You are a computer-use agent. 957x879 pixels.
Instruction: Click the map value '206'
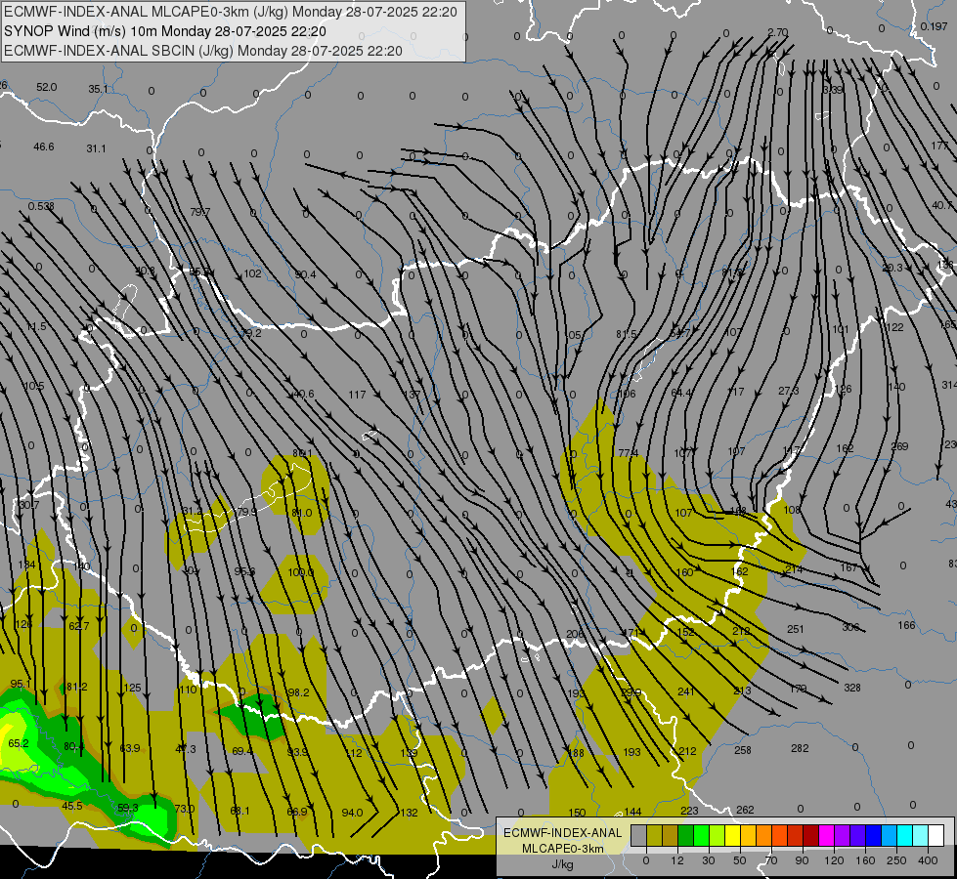click(575, 635)
